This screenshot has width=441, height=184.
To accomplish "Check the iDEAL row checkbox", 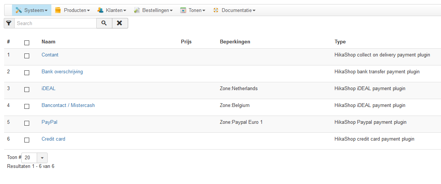I will pyautogui.click(x=27, y=89).
